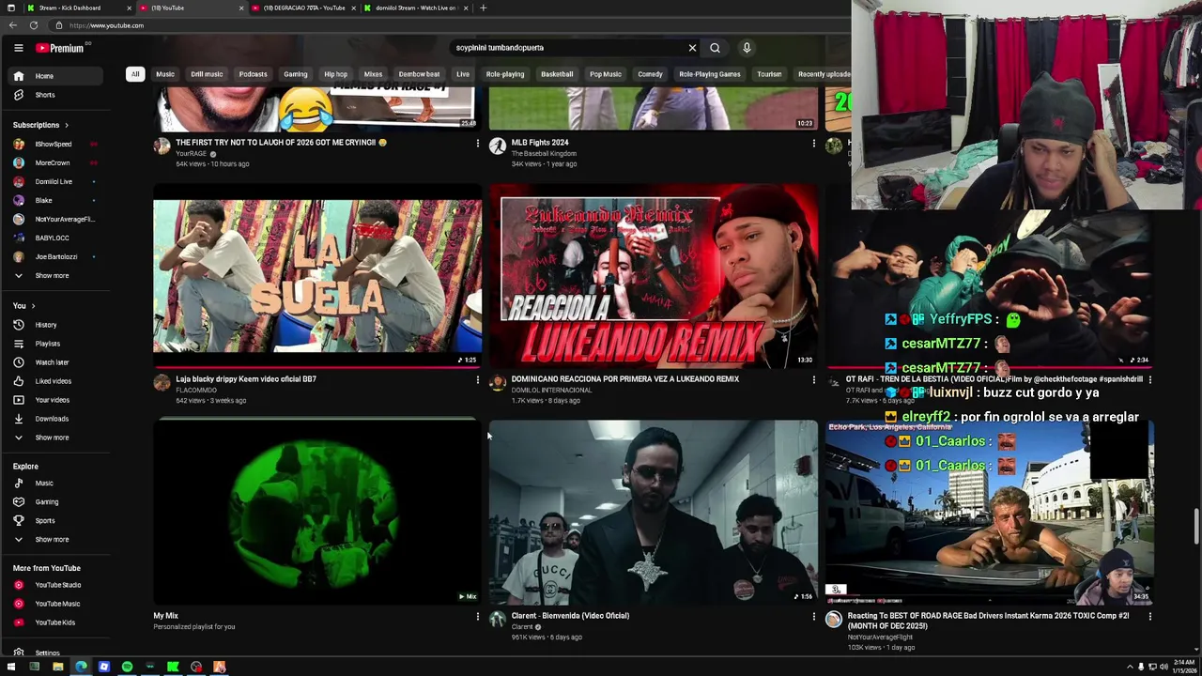Select the Basketball filter chip
This screenshot has height=676, width=1202.
pyautogui.click(x=557, y=74)
